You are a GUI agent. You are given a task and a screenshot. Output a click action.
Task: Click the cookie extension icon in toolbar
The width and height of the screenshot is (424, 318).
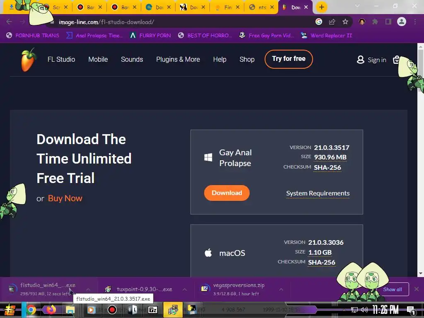point(362,22)
